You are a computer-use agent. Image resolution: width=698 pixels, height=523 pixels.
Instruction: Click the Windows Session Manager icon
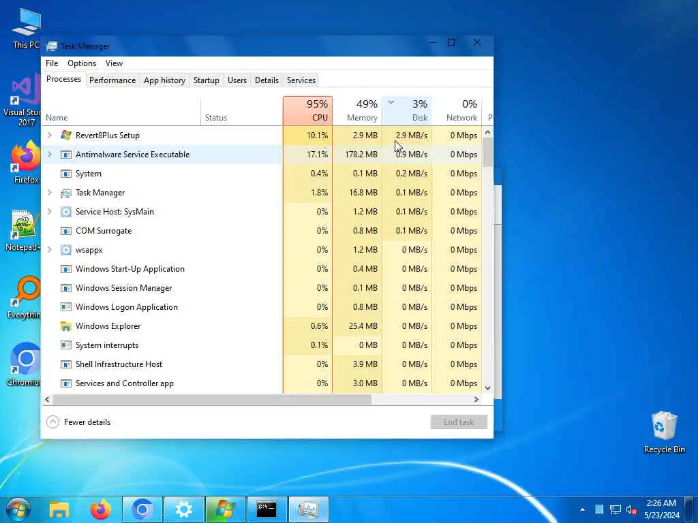click(66, 288)
